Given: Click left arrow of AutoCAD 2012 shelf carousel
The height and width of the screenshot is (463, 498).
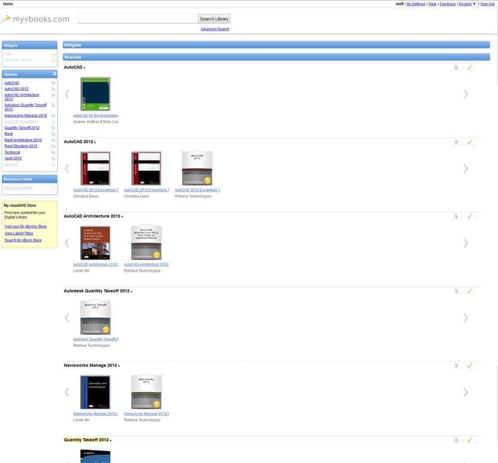Looking at the screenshot, I should click(67, 168).
